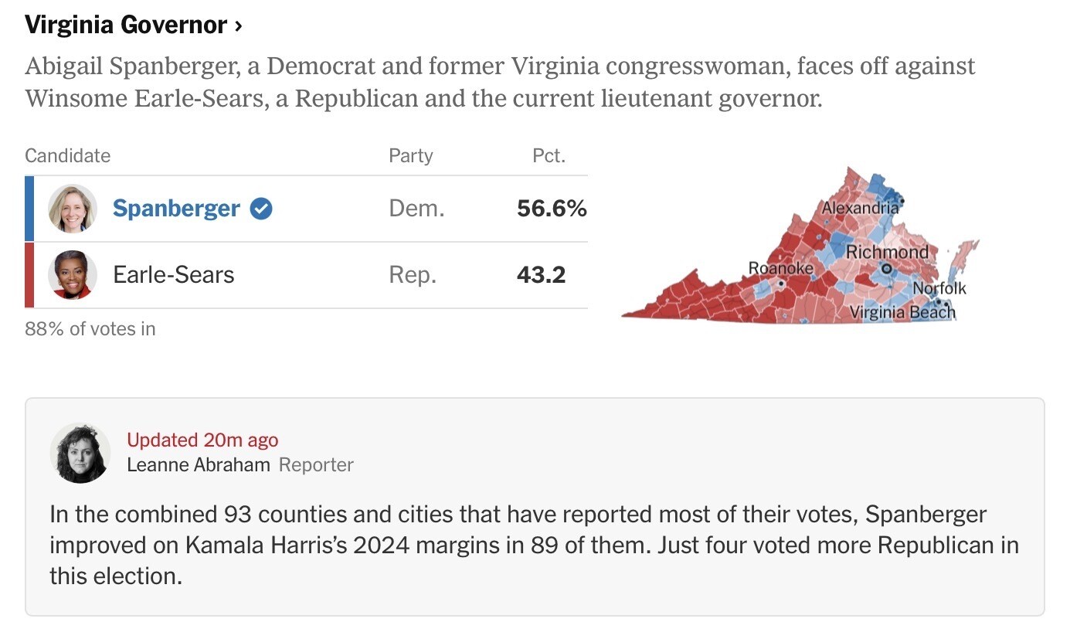Viewport: 1070px width, 639px height.
Task: Open reporter Leanne Abraham's name link
Action: (199, 465)
